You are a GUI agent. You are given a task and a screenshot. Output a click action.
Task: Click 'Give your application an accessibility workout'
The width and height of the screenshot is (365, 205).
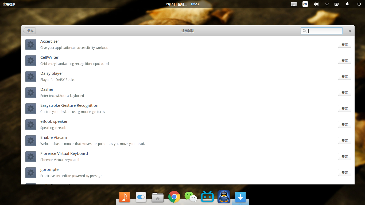point(74,48)
